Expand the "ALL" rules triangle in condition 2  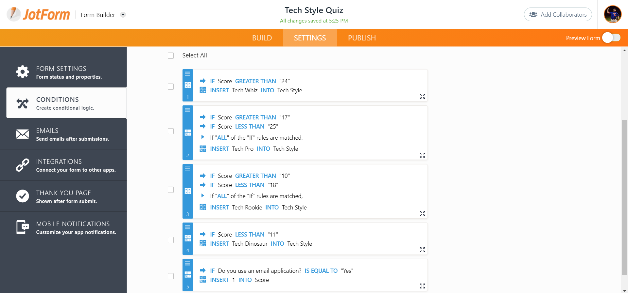pos(203,137)
